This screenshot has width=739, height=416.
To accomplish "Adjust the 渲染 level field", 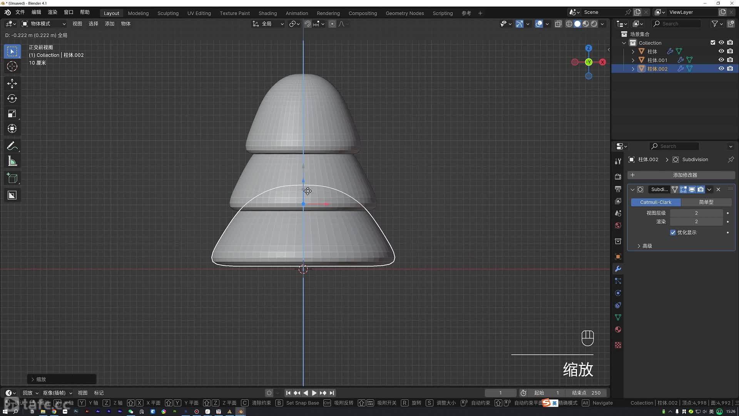I will point(696,221).
